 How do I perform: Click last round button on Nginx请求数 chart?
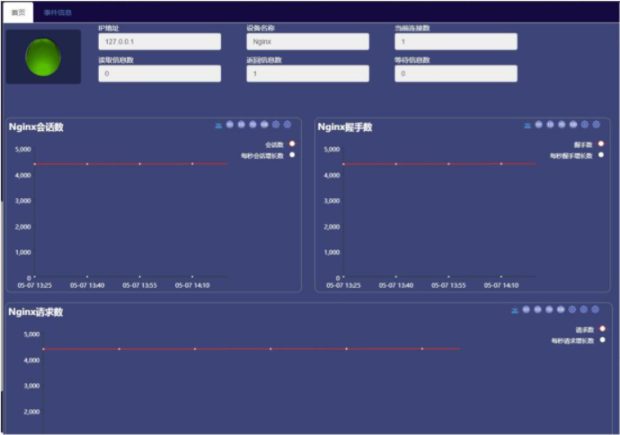coord(595,309)
